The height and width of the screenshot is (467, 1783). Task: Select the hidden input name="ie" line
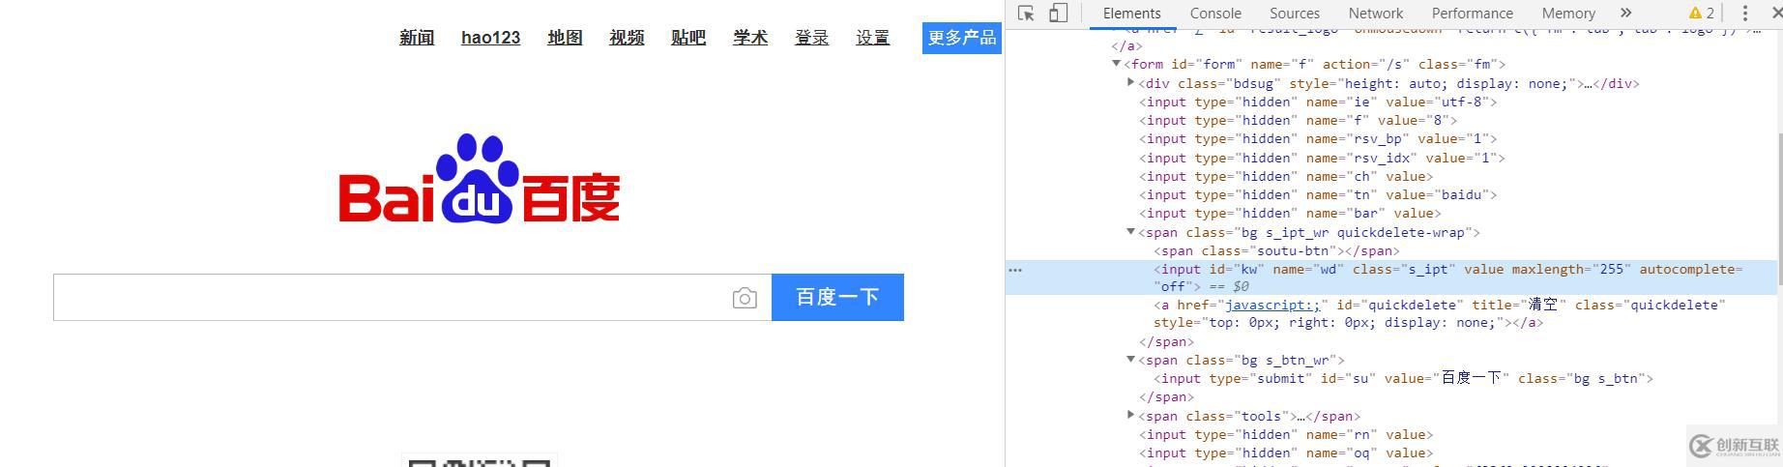tap(1318, 102)
